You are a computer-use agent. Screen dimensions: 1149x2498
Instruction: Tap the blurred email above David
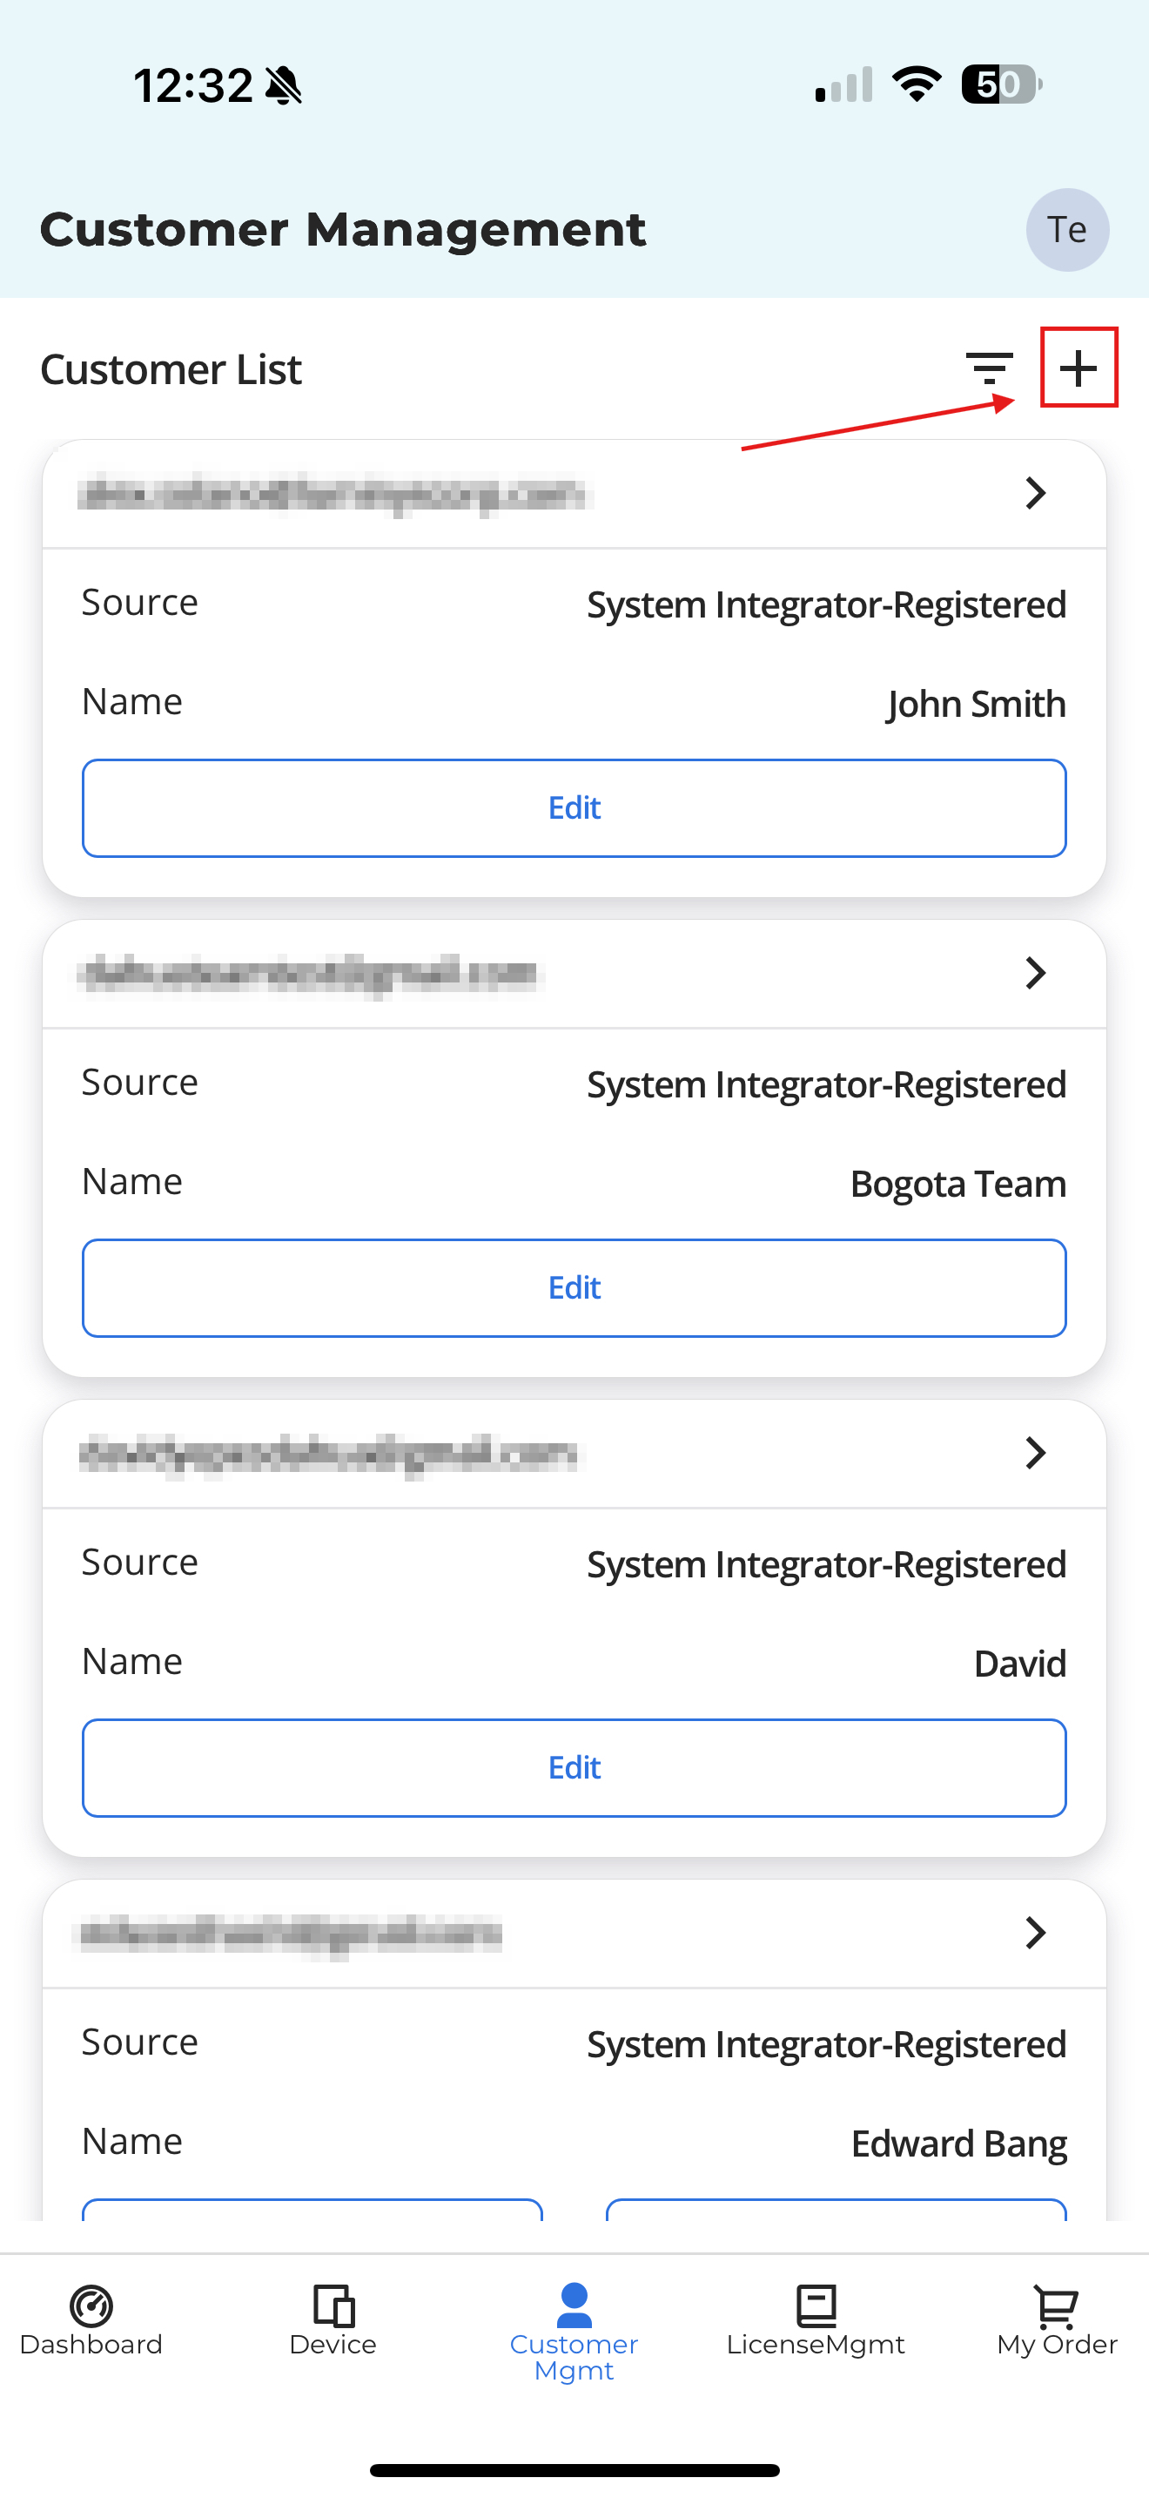pos(327,1453)
